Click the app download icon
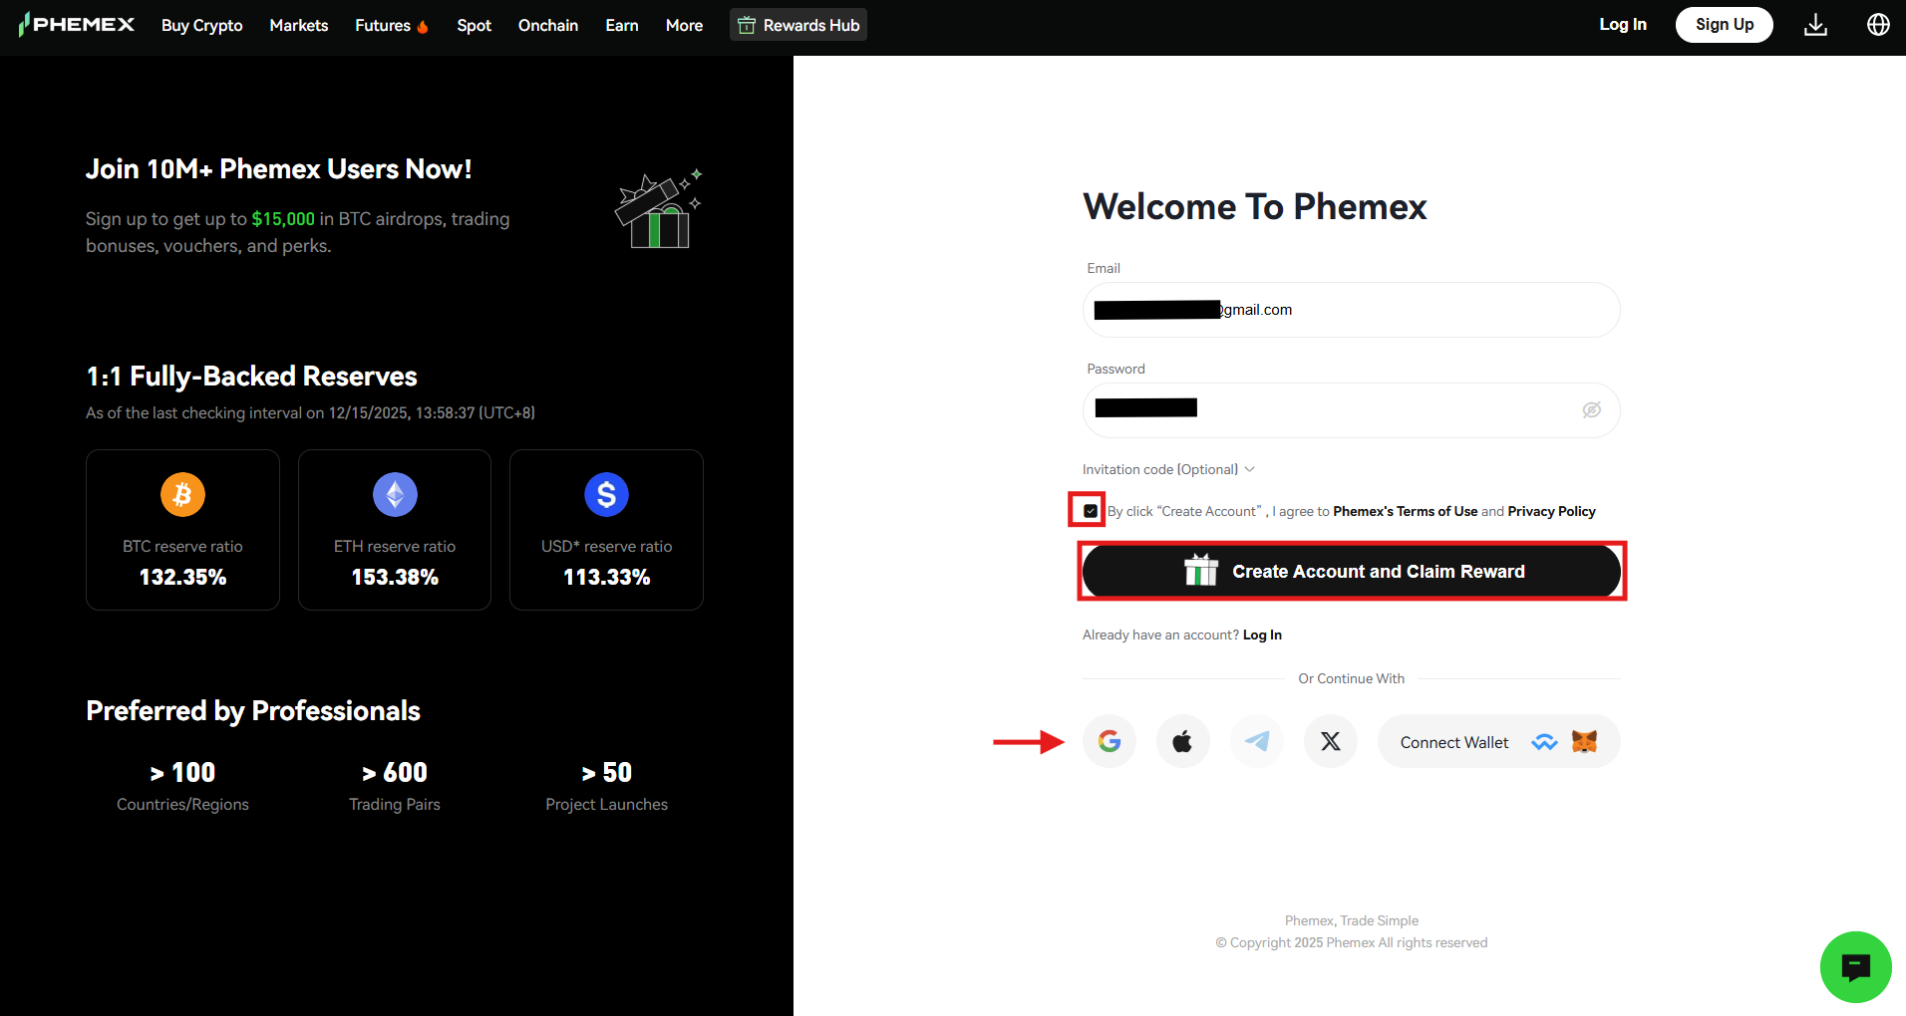 point(1815,24)
